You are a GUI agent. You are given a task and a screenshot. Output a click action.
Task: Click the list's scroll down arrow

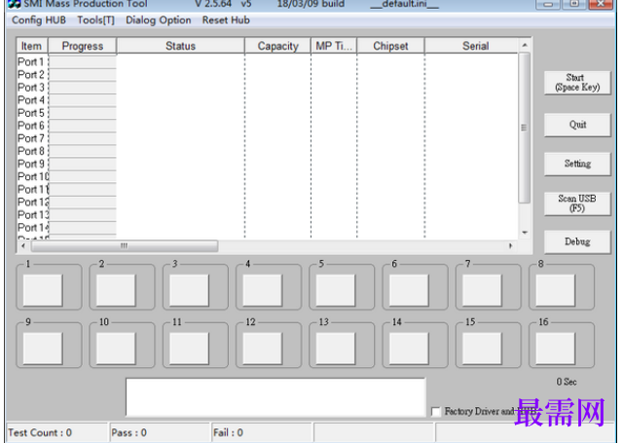(x=525, y=233)
